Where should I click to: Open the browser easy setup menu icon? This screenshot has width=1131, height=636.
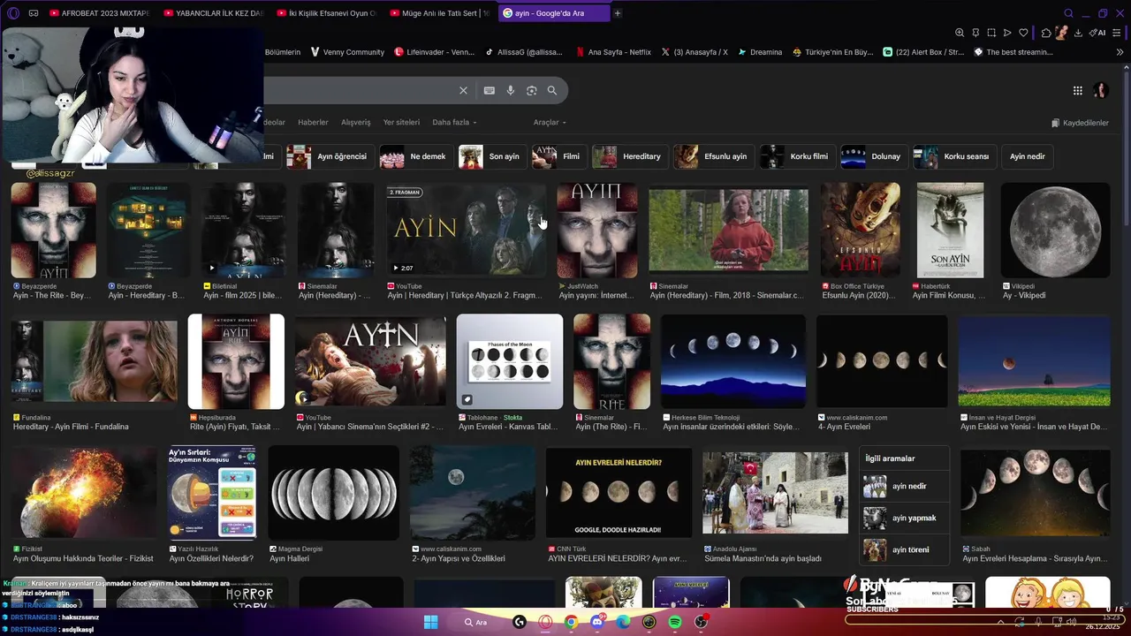1118,33
